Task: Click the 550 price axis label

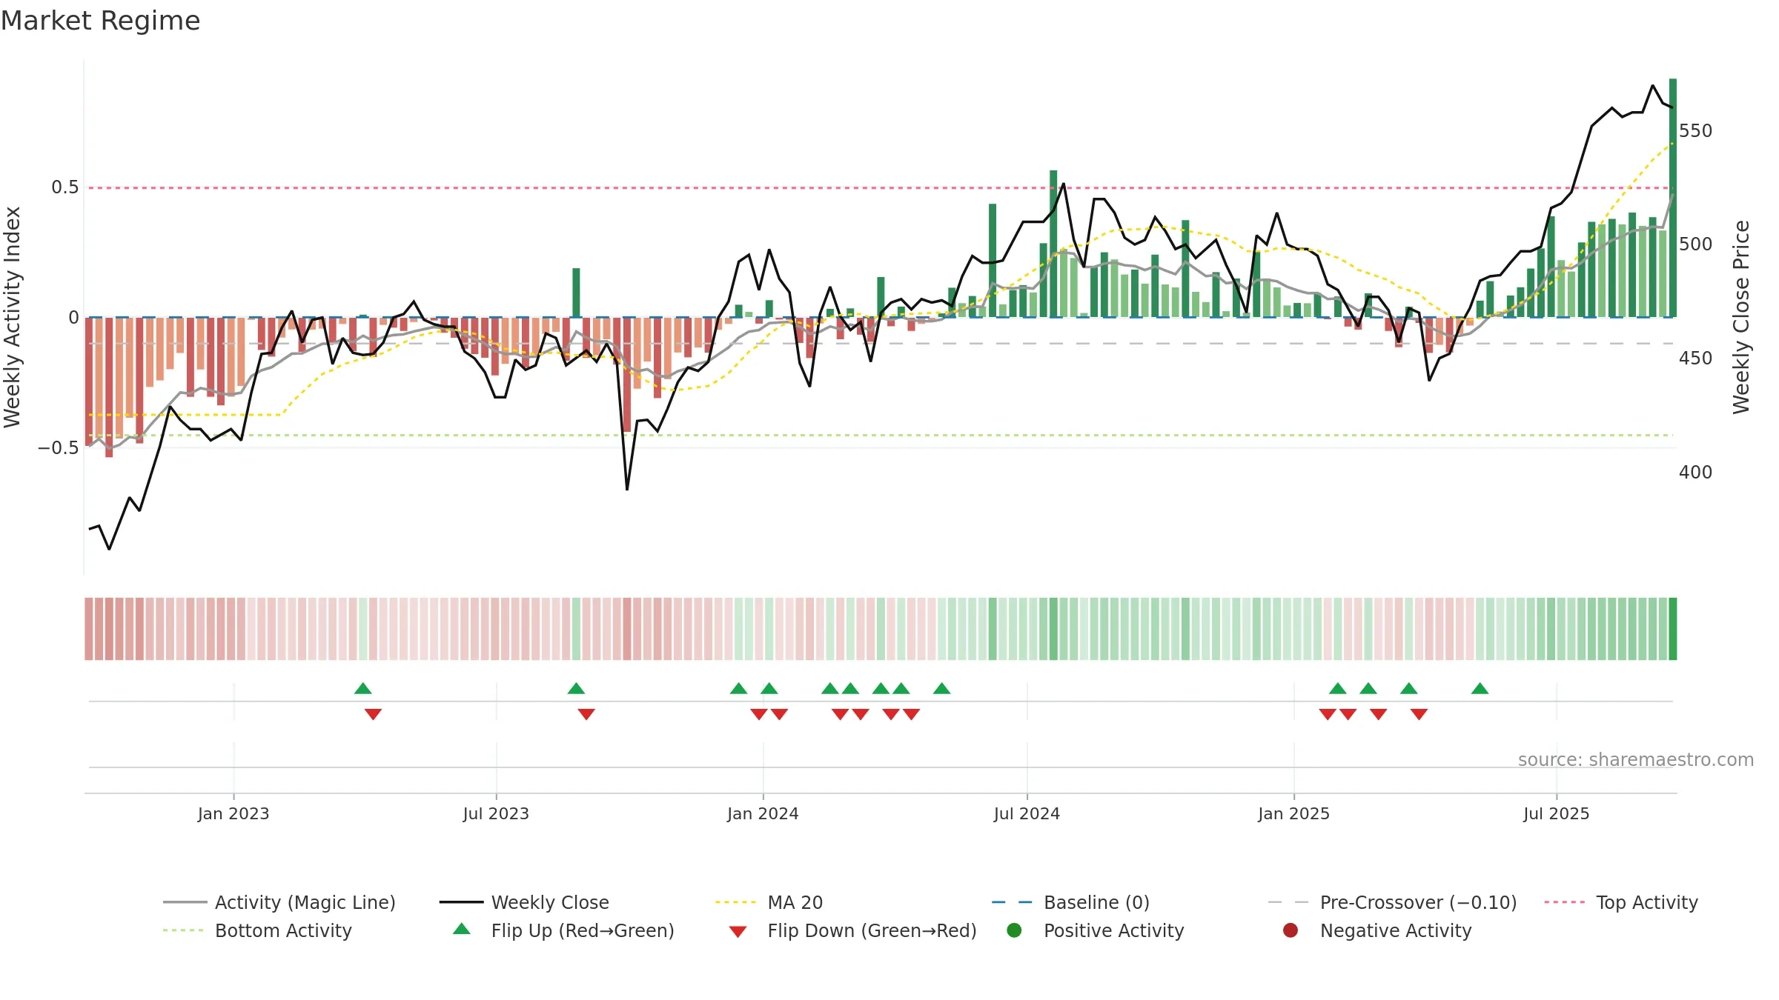Action: point(1696,131)
